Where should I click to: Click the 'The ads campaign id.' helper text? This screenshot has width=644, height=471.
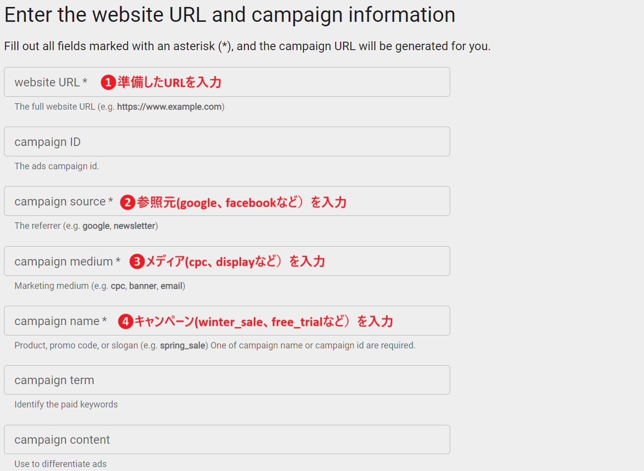point(57,166)
